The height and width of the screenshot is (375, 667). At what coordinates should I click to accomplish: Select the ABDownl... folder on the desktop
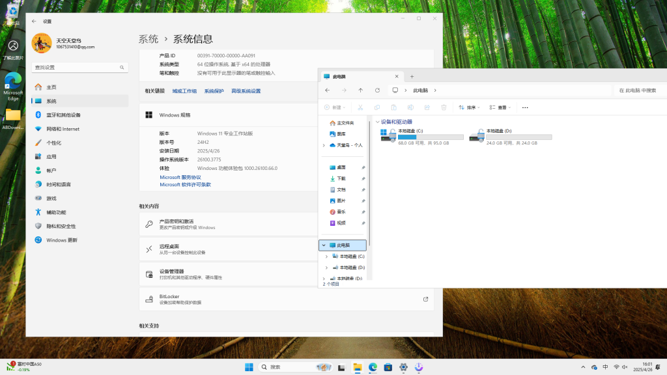click(13, 119)
